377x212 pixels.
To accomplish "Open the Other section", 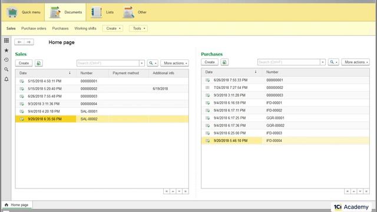I will 135,12.
